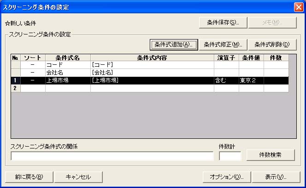Open オプション(O) settings

(x=226, y=177)
